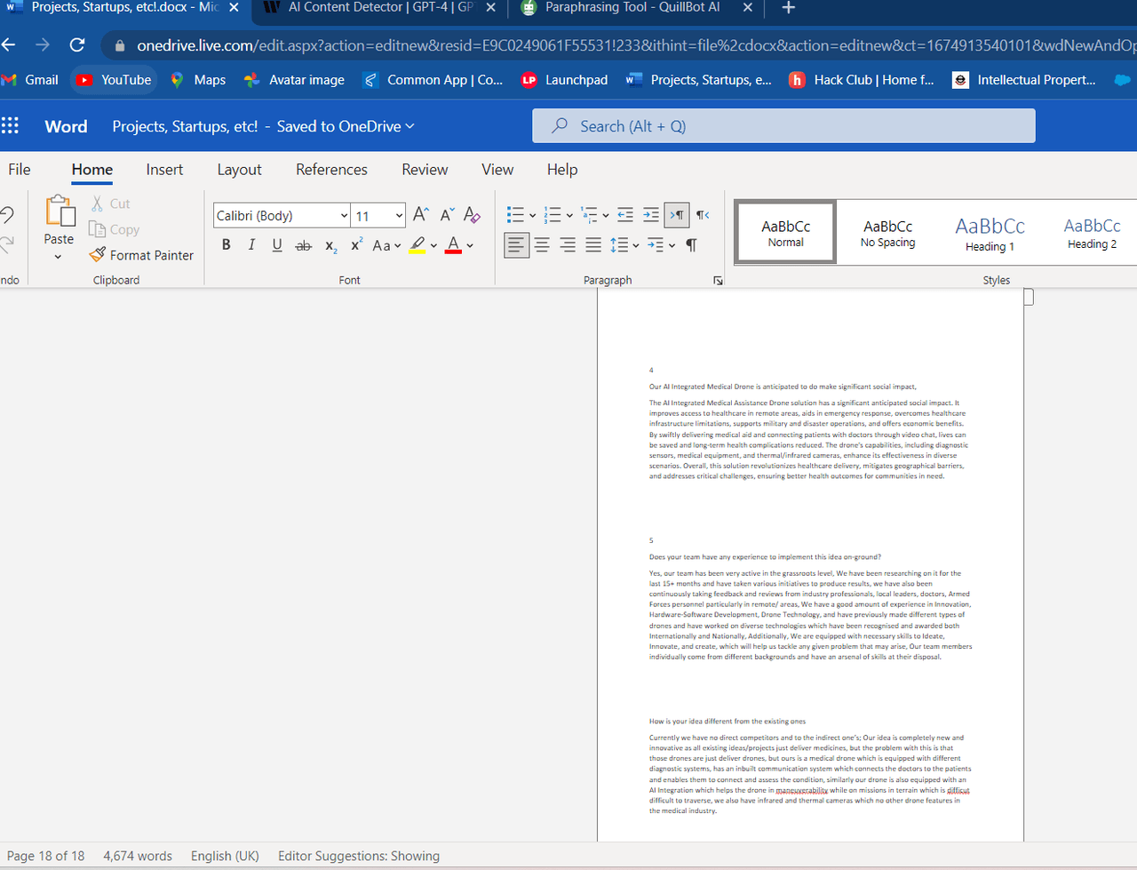This screenshot has width=1137, height=870.
Task: Open the Insert ribbon tab
Action: click(x=164, y=170)
